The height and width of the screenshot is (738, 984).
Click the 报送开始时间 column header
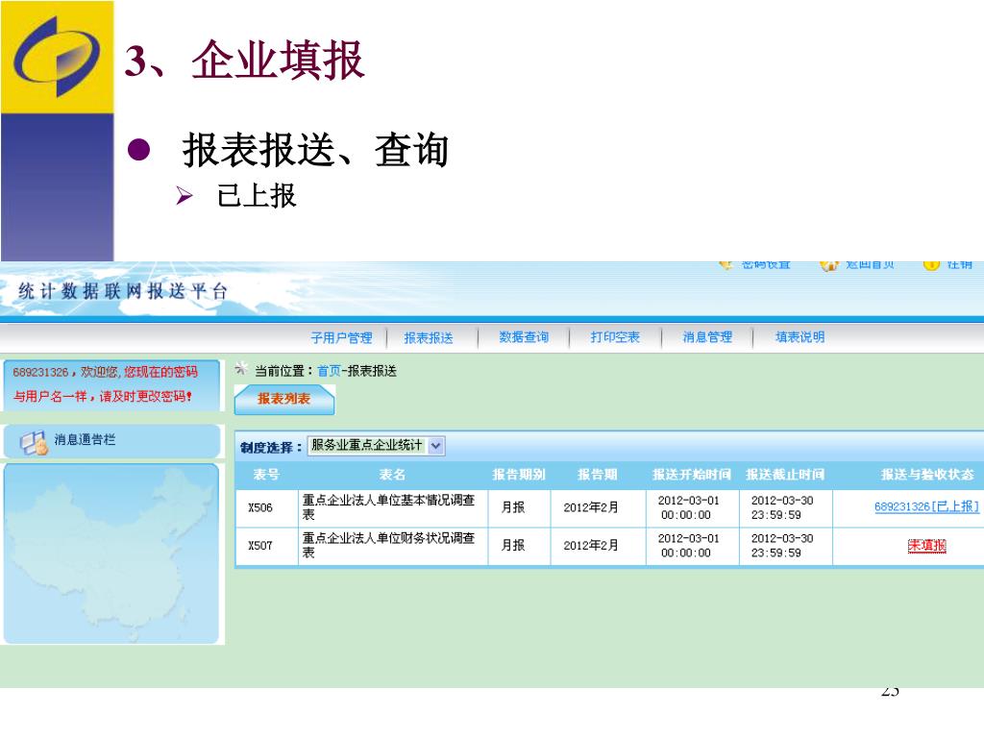coord(692,475)
